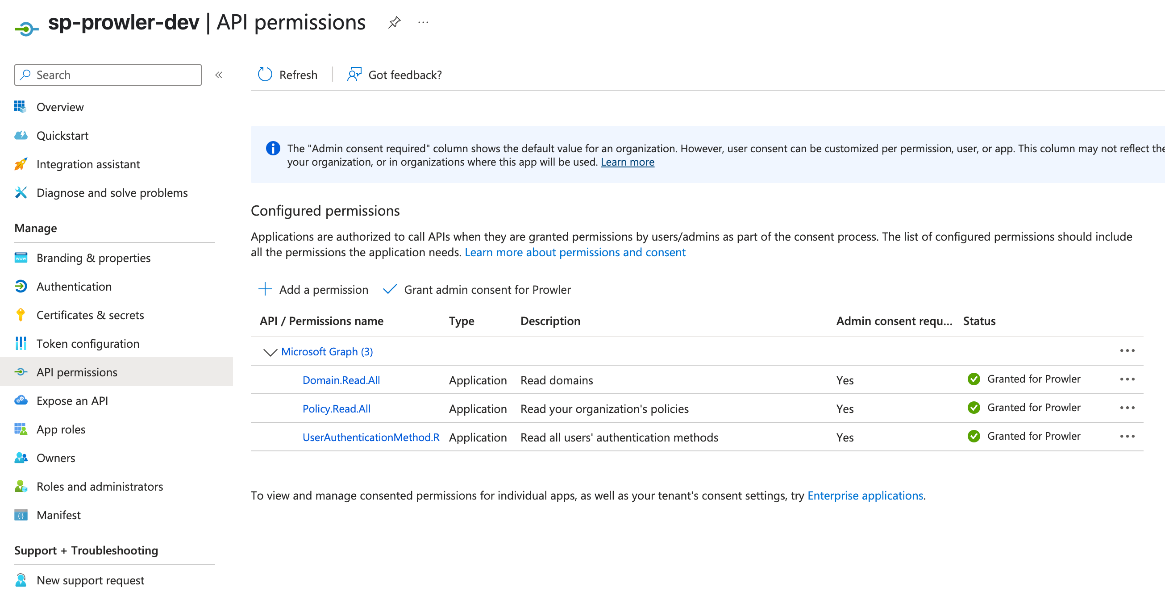Image resolution: width=1165 pixels, height=600 pixels.
Task: Click the Status column header
Action: (979, 321)
